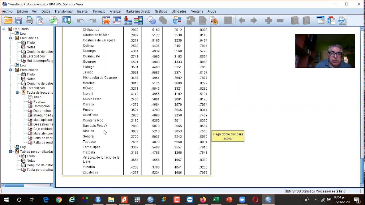Click the two blue overlapping circles icon

tap(152, 20)
